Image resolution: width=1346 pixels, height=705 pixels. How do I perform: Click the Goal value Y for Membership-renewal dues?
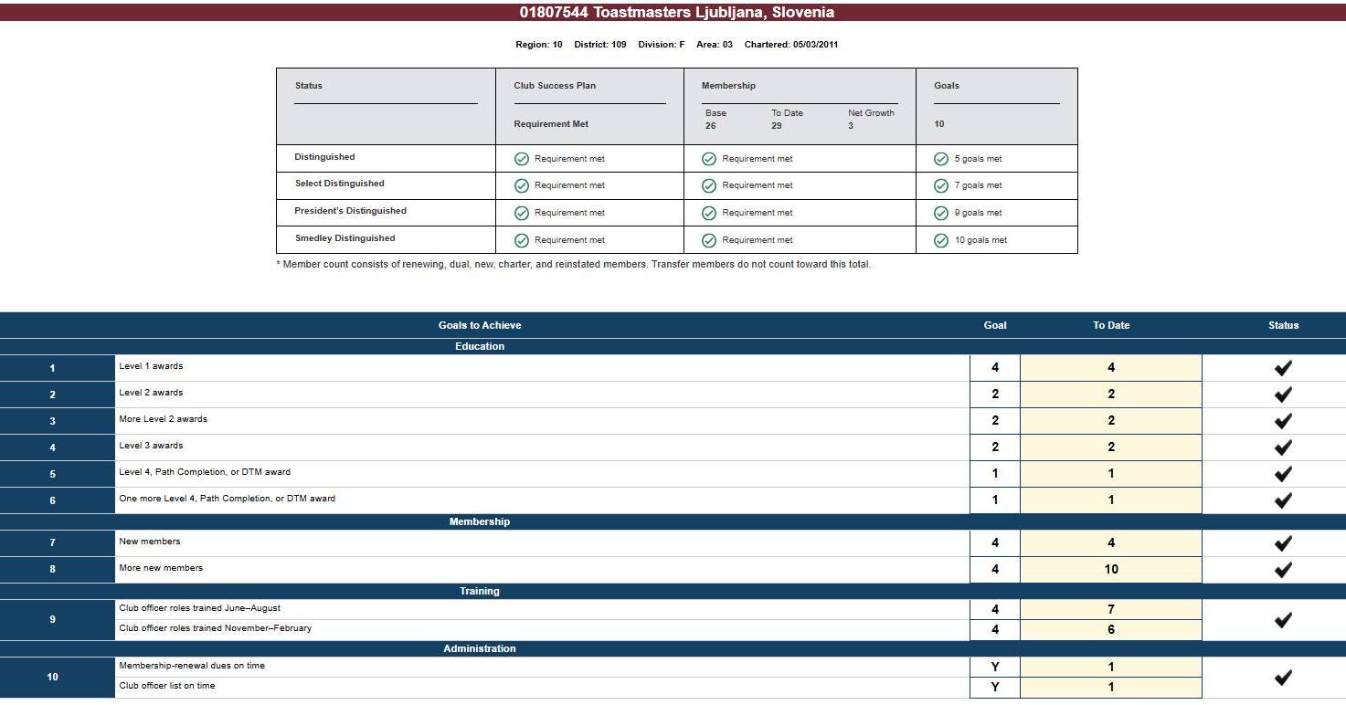point(995,668)
